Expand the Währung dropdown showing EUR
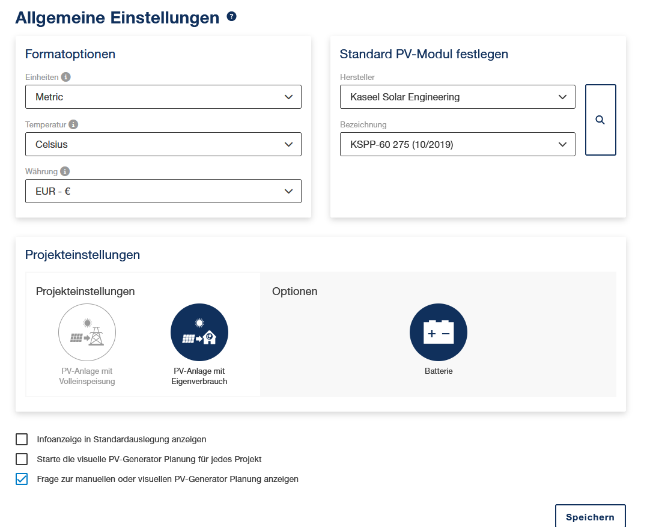Image resolution: width=656 pixels, height=527 pixels. click(163, 191)
